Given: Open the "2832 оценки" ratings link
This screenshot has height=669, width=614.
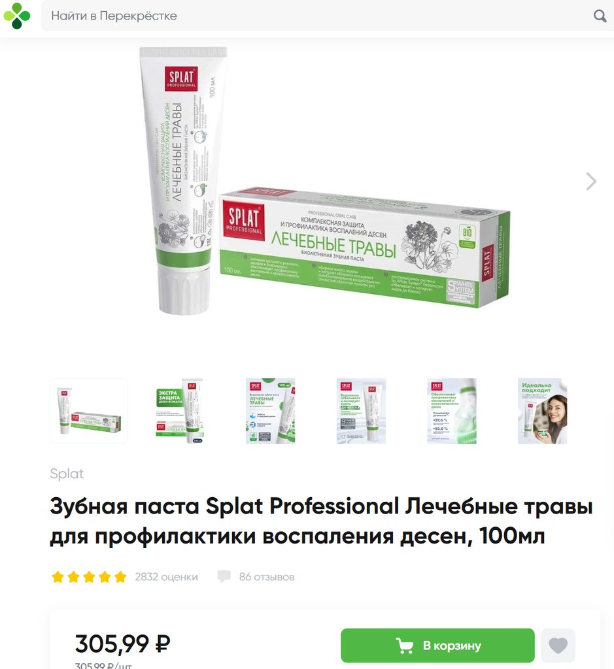Looking at the screenshot, I should (x=166, y=577).
